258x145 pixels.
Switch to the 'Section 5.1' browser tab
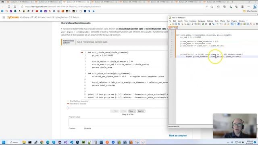pyautogui.click(x=19, y=2)
